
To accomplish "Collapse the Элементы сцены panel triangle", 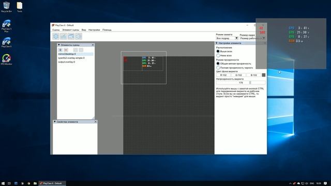I will [x=59, y=45].
